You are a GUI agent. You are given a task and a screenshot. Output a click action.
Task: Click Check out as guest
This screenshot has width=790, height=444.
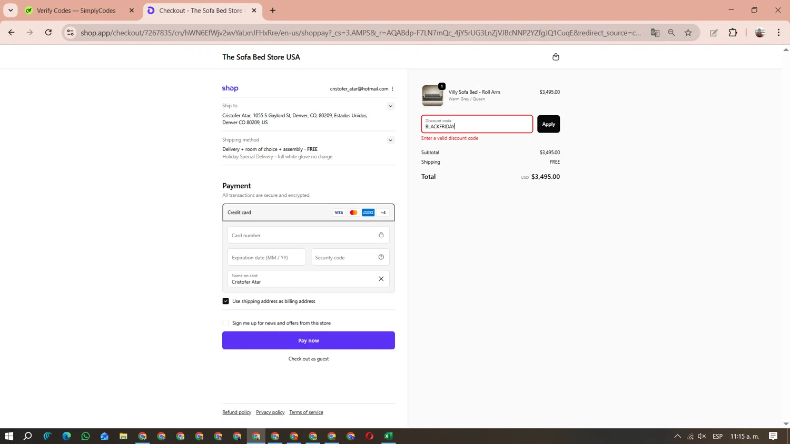[x=309, y=359]
